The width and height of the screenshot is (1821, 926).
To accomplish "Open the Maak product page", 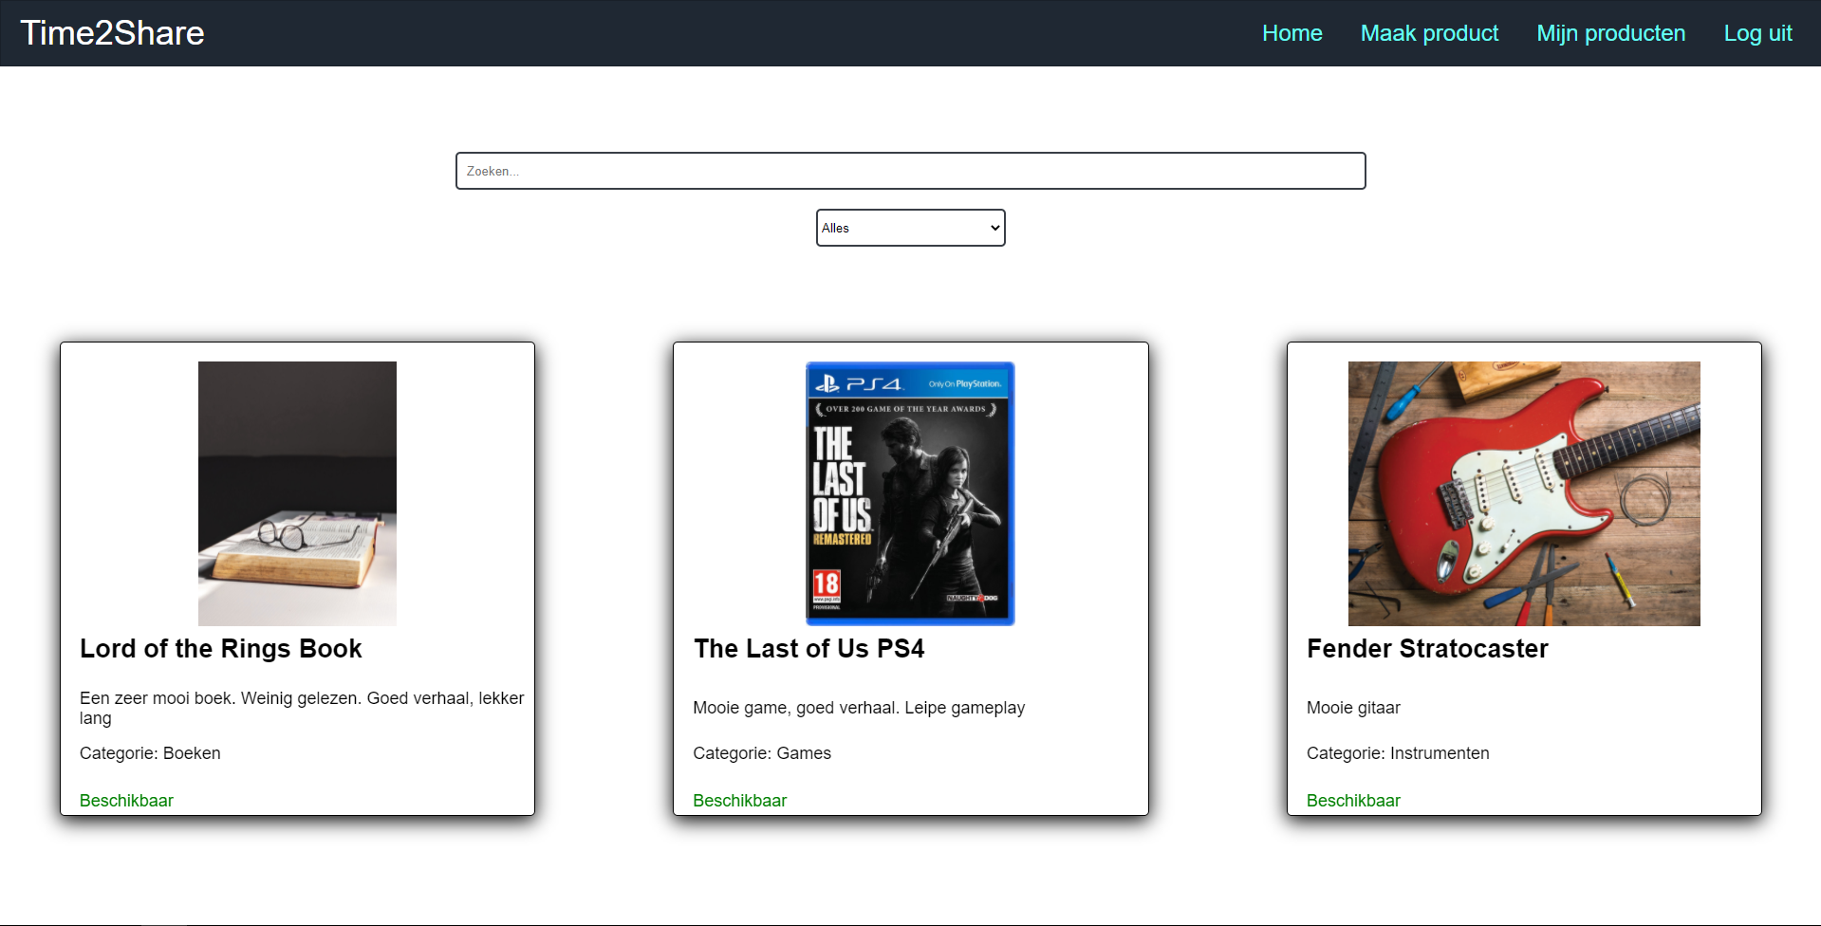I will click(1429, 33).
